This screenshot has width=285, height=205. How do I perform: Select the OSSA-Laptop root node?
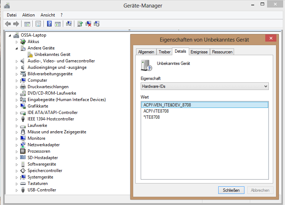34,35
